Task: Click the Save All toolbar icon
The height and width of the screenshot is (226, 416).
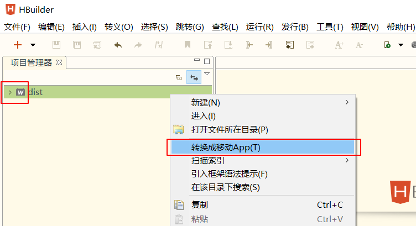Action: click(97, 45)
